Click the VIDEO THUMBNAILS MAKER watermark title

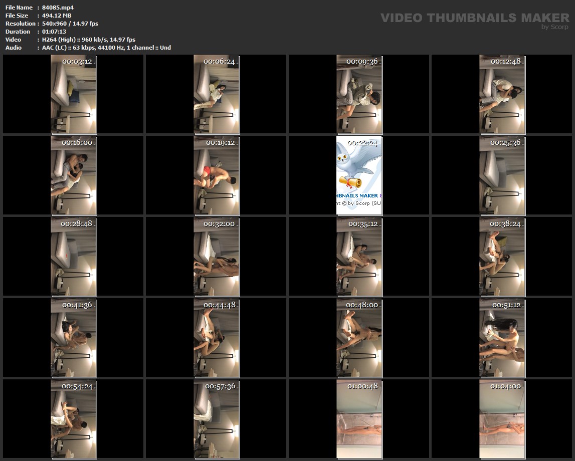(x=474, y=18)
